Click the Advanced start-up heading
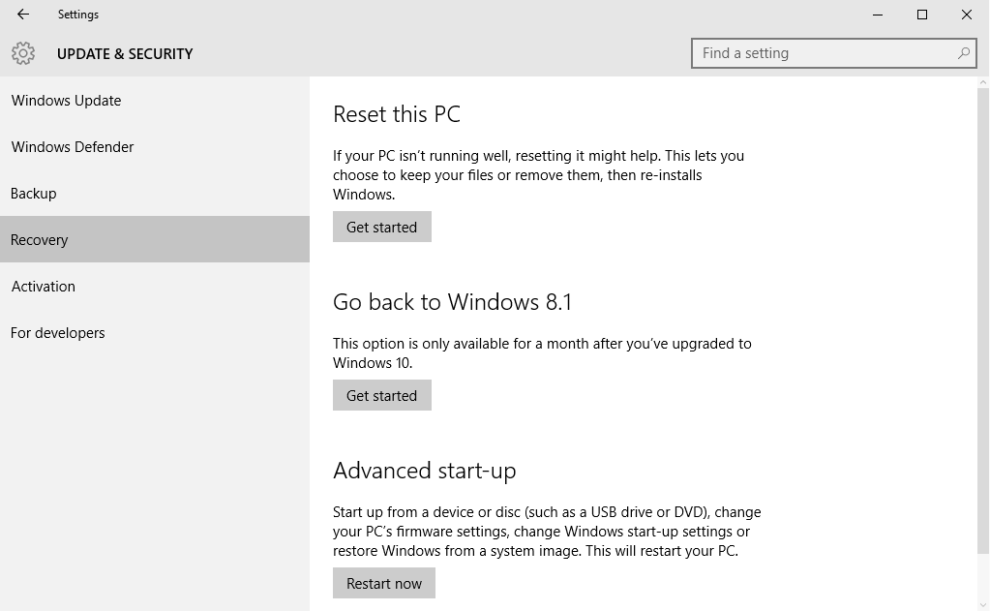990x611 pixels. (424, 471)
